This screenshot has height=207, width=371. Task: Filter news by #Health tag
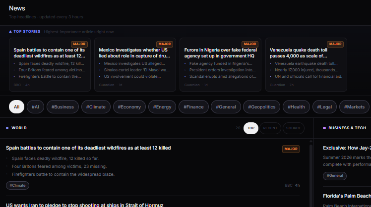point(296,107)
